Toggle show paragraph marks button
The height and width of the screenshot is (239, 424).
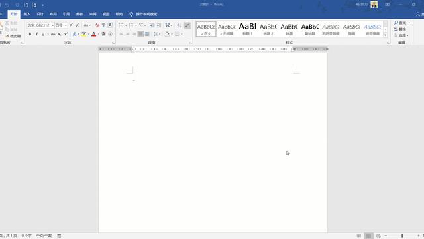point(187,25)
